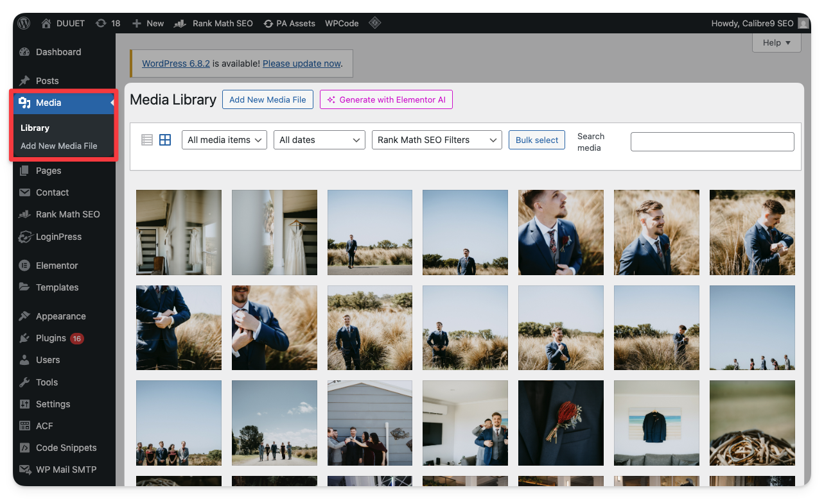
Task: Click the Bulk select button
Action: [x=537, y=140]
